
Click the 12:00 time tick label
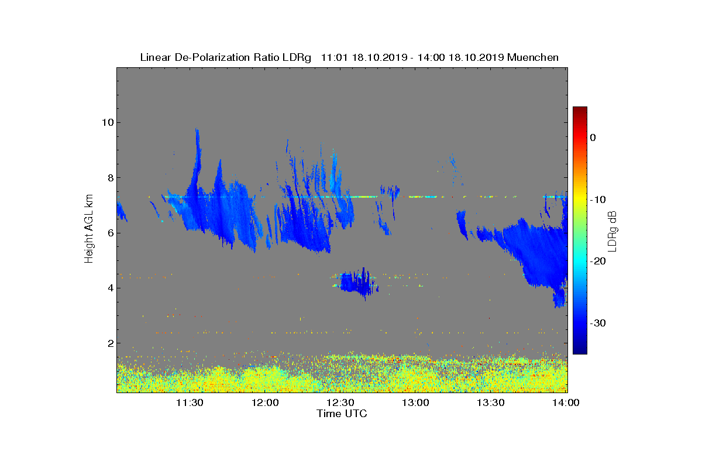click(x=265, y=402)
